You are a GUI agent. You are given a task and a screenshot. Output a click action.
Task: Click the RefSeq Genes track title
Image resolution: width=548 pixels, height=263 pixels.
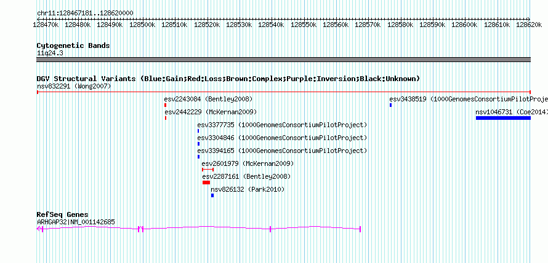[x=63, y=214]
